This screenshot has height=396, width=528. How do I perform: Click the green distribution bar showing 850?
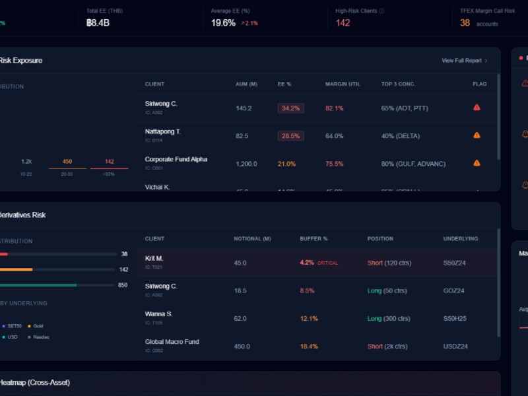(x=38, y=285)
